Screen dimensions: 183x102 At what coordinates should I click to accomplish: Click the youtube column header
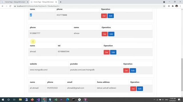click(74, 64)
